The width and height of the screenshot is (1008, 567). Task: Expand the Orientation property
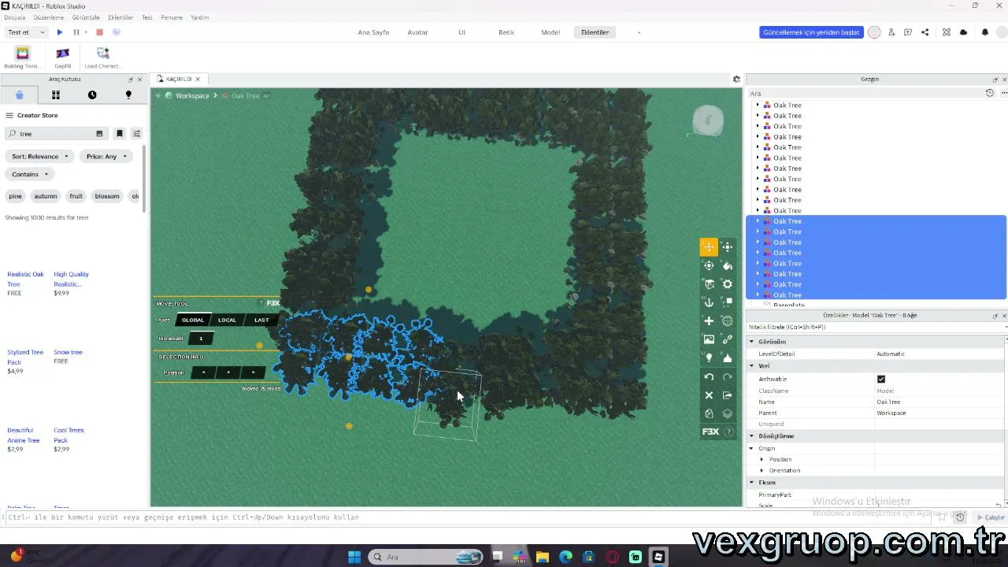[762, 470]
